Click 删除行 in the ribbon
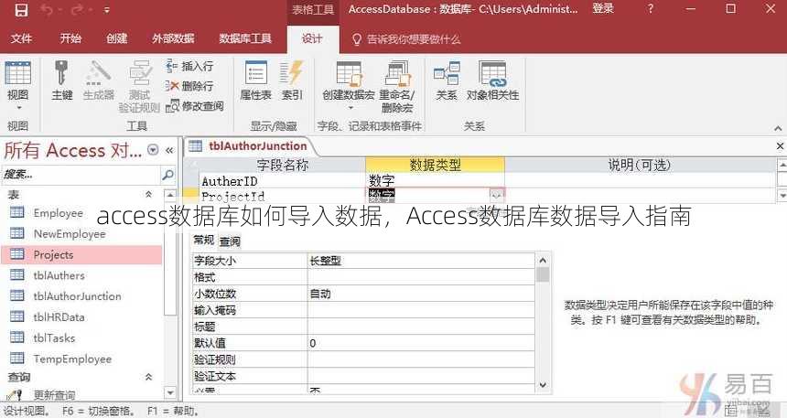The height and width of the screenshot is (418, 787). pyautogui.click(x=189, y=86)
